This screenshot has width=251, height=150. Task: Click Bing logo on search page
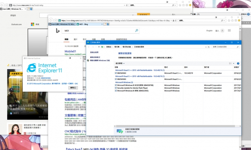coord(58,31)
